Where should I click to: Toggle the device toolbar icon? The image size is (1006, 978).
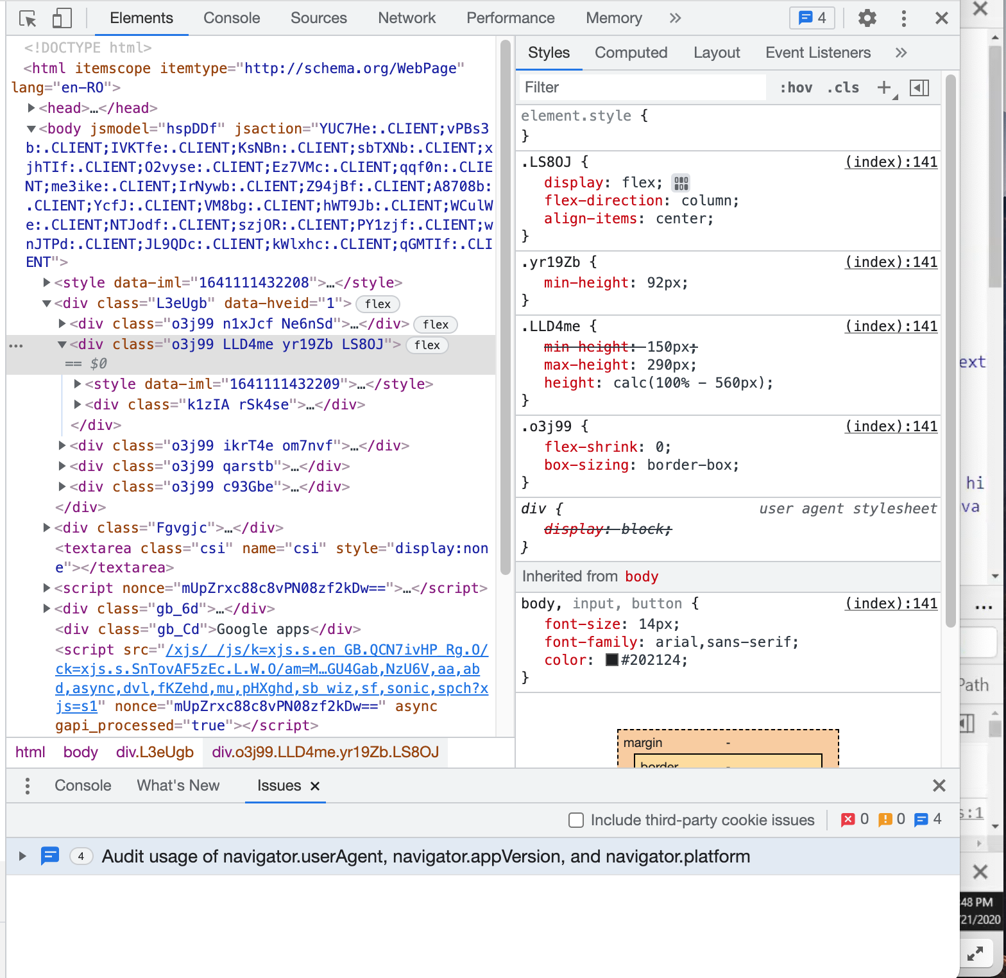coord(62,19)
